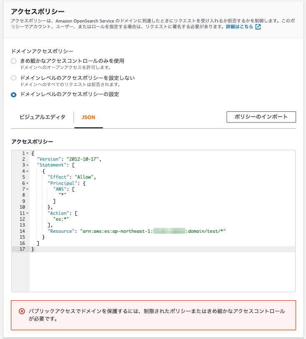Screen dimensions: 306x339
Task: Select ドメインレベルのアクセスポリシーの設定 radio button
Action: click(14, 95)
